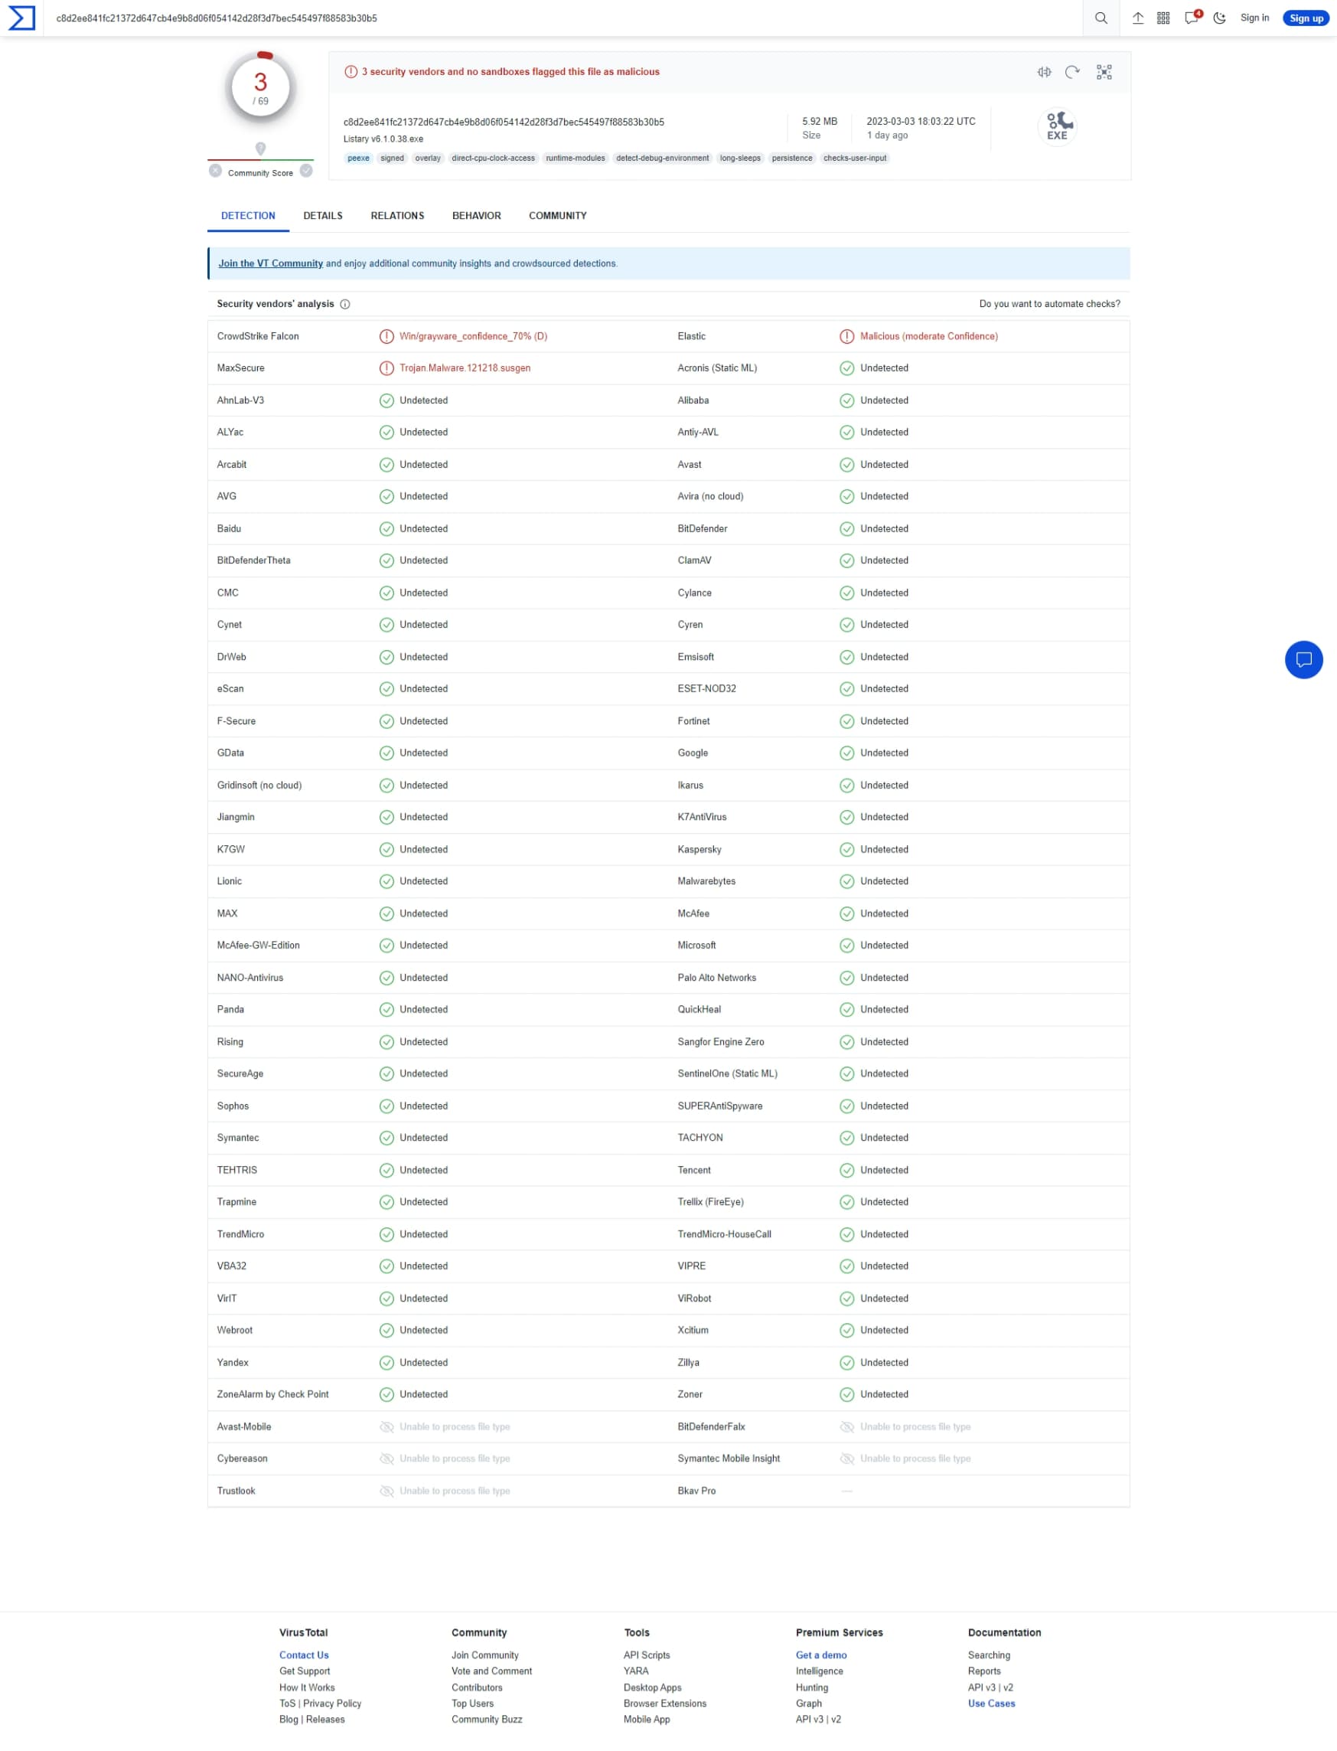Open the search magnifier icon

click(x=1101, y=18)
